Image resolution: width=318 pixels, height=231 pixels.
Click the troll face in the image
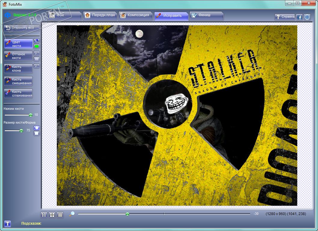[x=176, y=103]
